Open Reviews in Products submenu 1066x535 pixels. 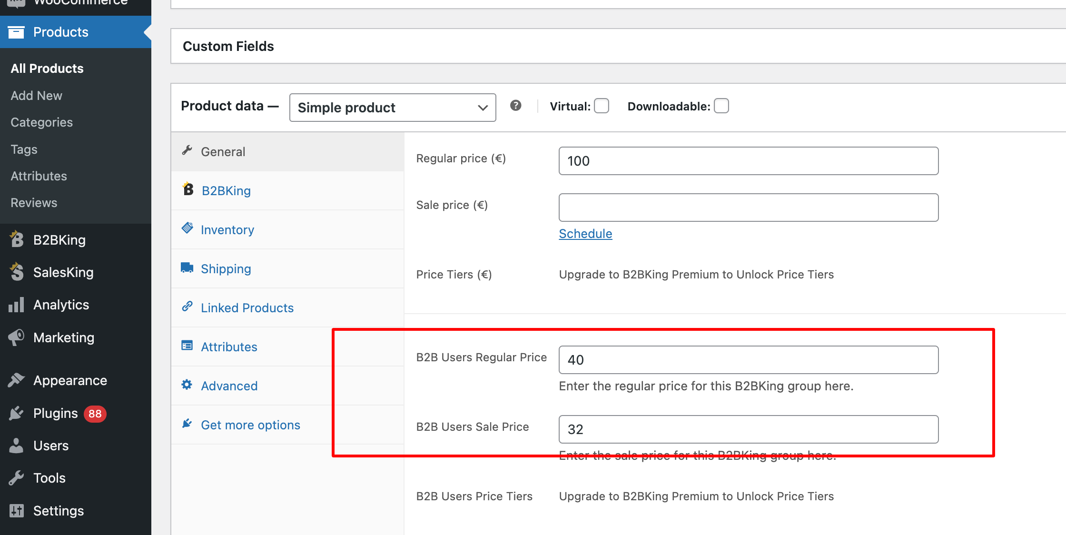tap(34, 203)
